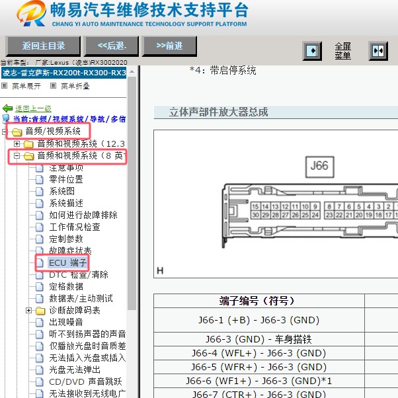Click the document icon beside 数据表/主动测试

click(40, 299)
